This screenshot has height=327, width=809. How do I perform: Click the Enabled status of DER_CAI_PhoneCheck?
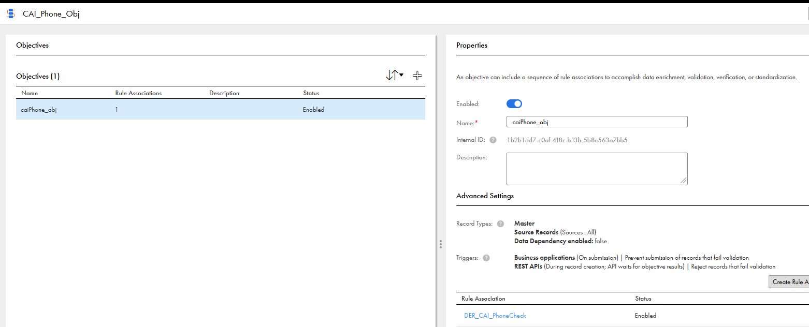645,316
